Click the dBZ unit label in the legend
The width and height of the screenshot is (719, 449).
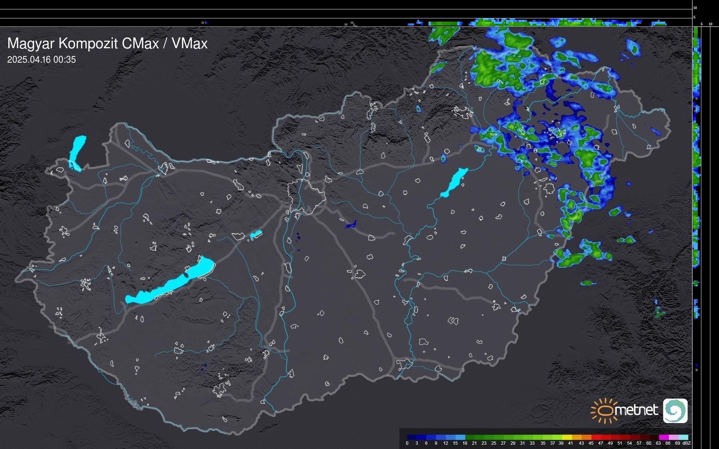pos(686,443)
